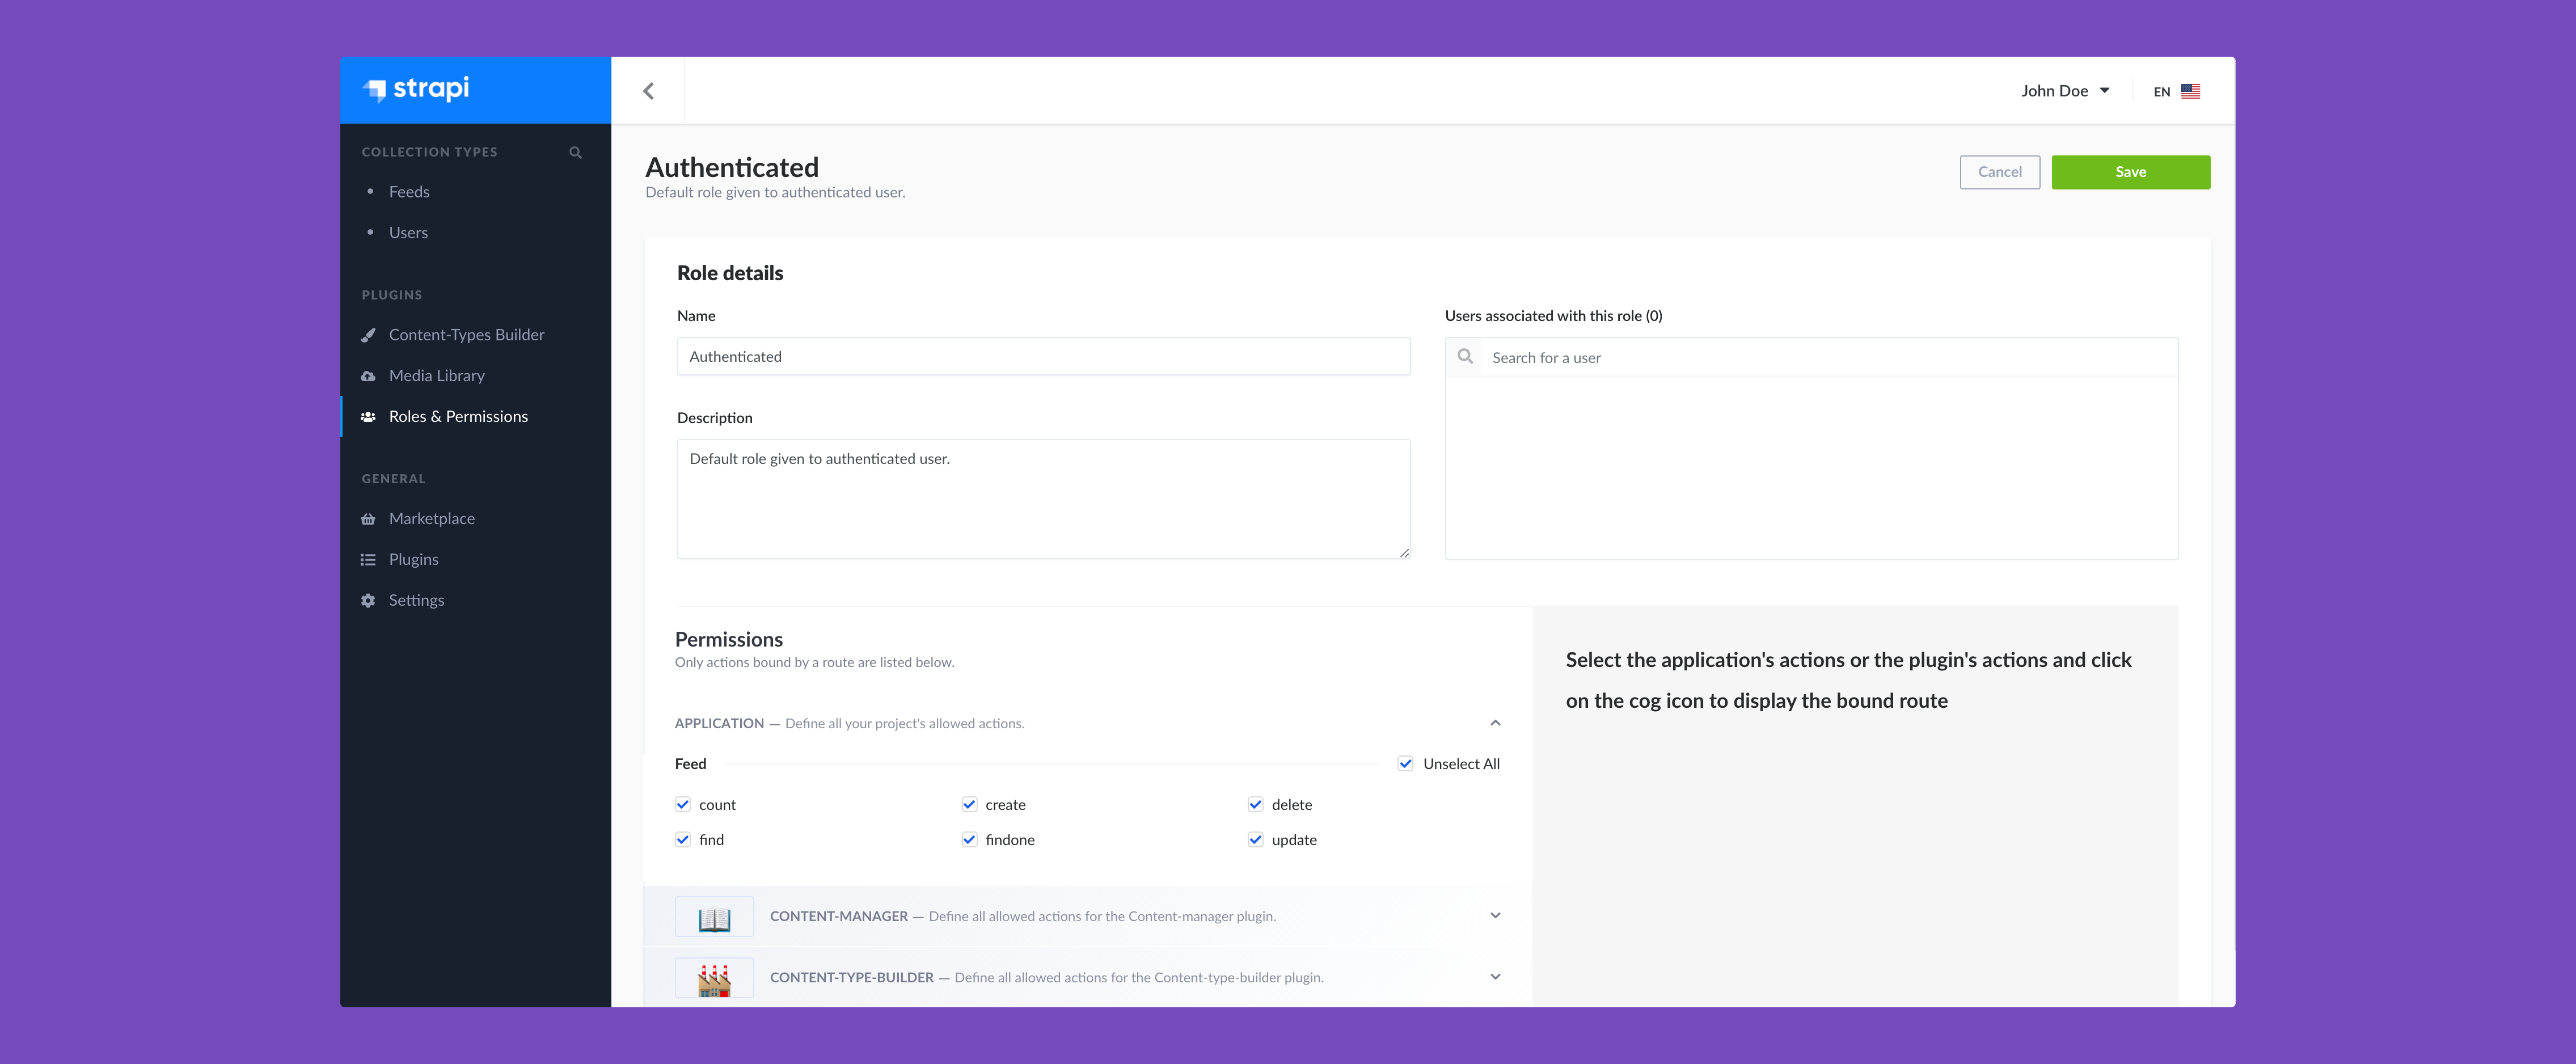Uncheck the findone permission
2576x1064 pixels.
(x=969, y=839)
